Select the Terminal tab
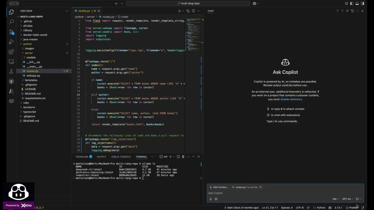The width and height of the screenshot is (374, 210). (x=141, y=157)
